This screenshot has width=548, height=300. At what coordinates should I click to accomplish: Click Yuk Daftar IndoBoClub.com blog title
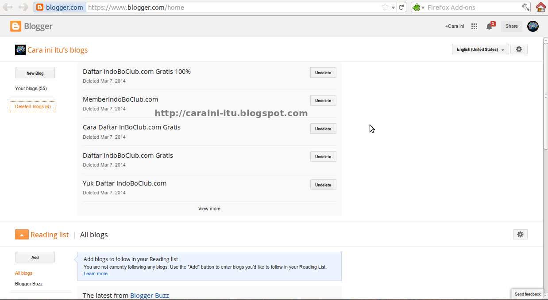(x=125, y=183)
